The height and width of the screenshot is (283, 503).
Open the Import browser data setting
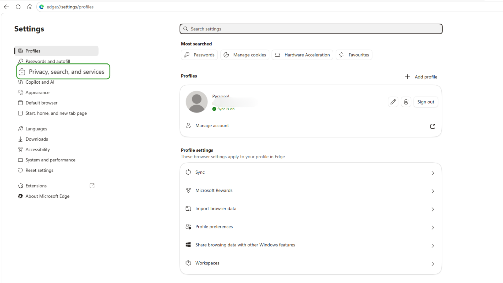(311, 209)
